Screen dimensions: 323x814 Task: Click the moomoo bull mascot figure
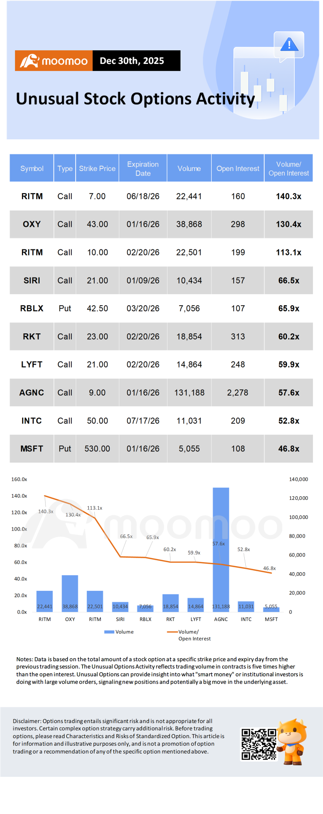tap(291, 741)
